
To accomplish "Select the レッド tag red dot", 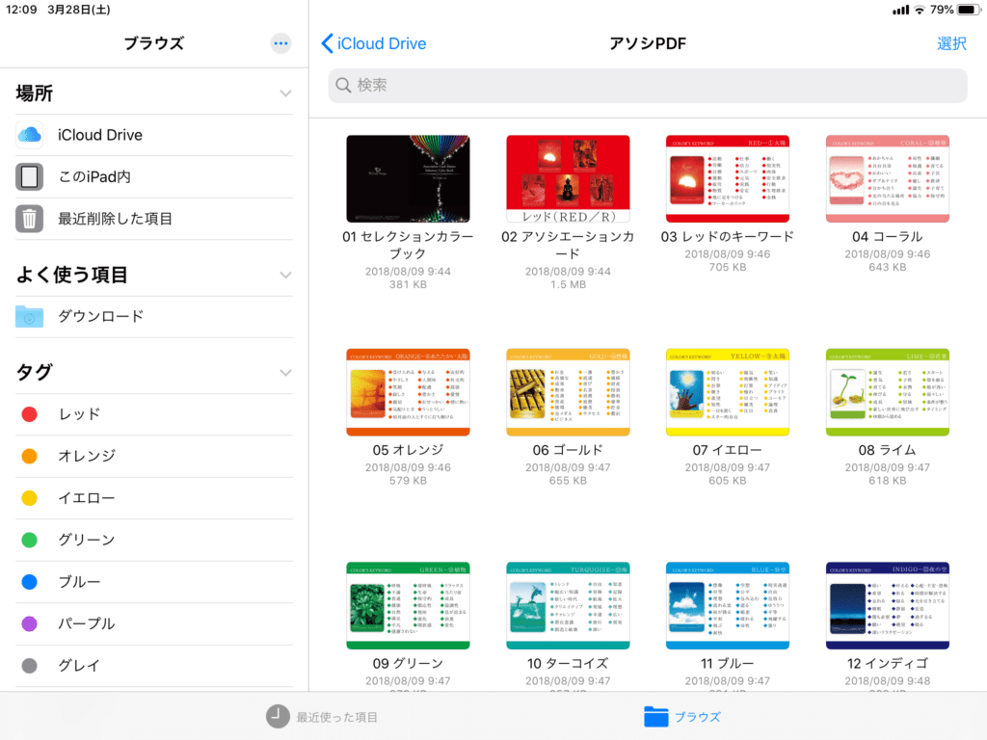I will coord(30,414).
